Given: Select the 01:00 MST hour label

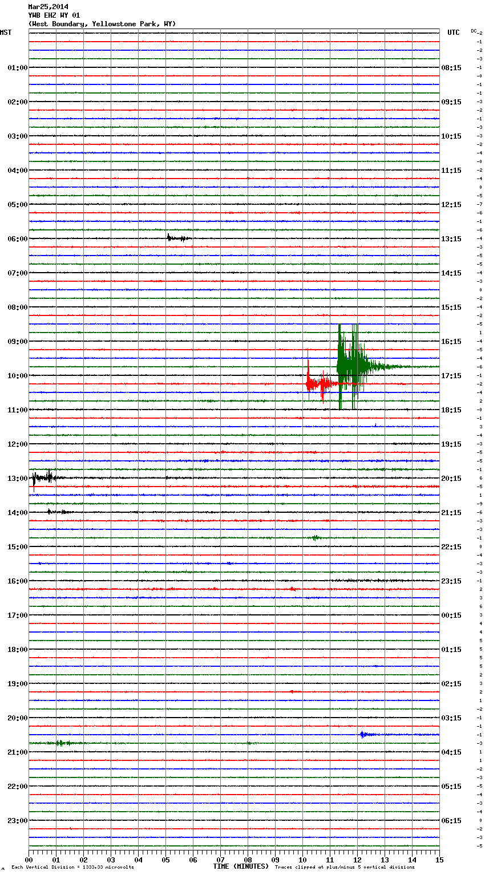Looking at the screenshot, I should pyautogui.click(x=17, y=68).
